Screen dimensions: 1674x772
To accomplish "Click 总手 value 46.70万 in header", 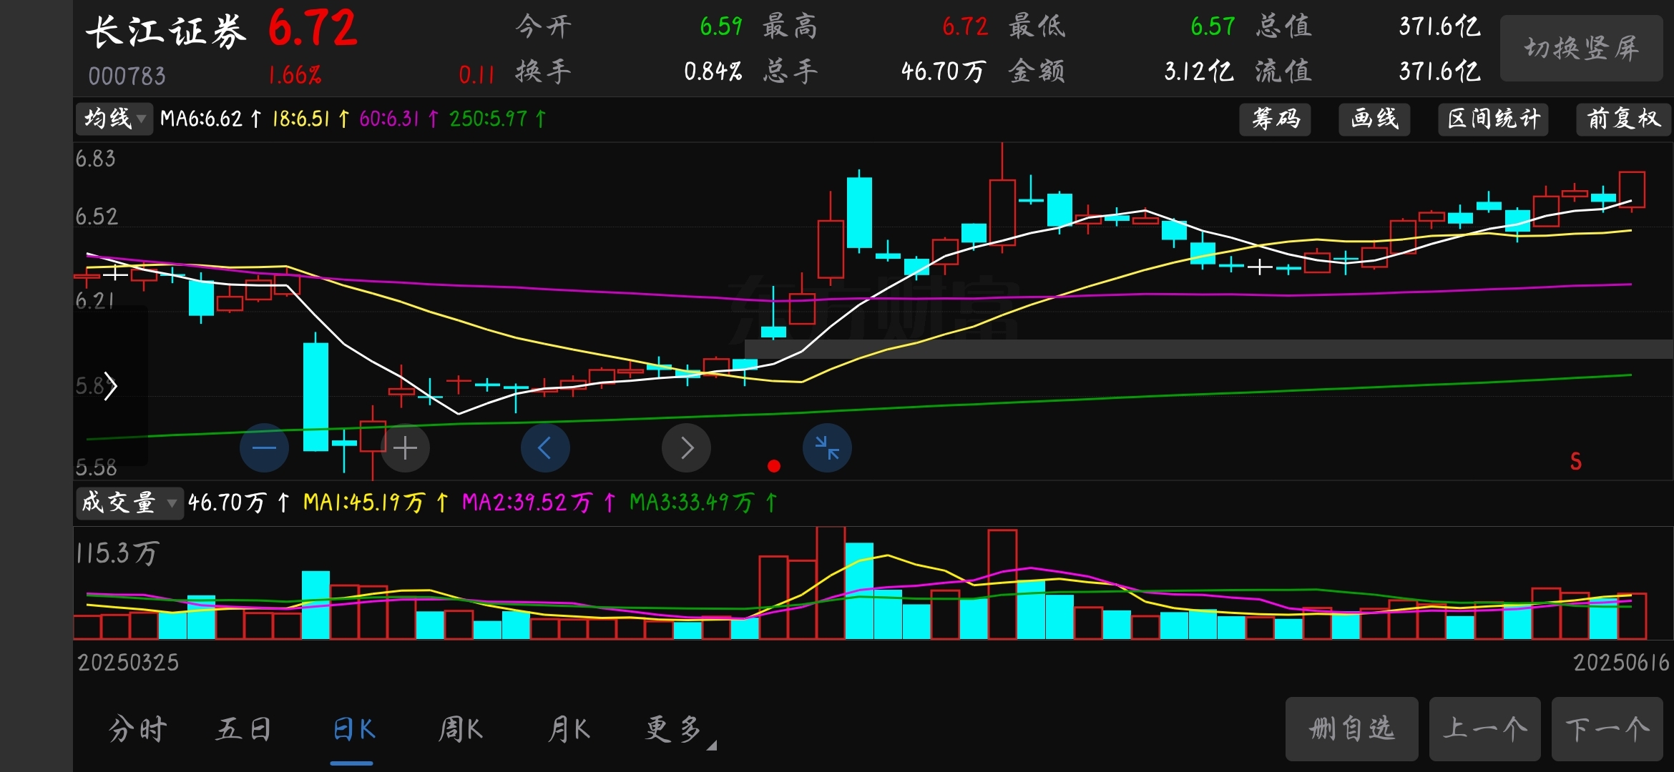I will (x=944, y=71).
